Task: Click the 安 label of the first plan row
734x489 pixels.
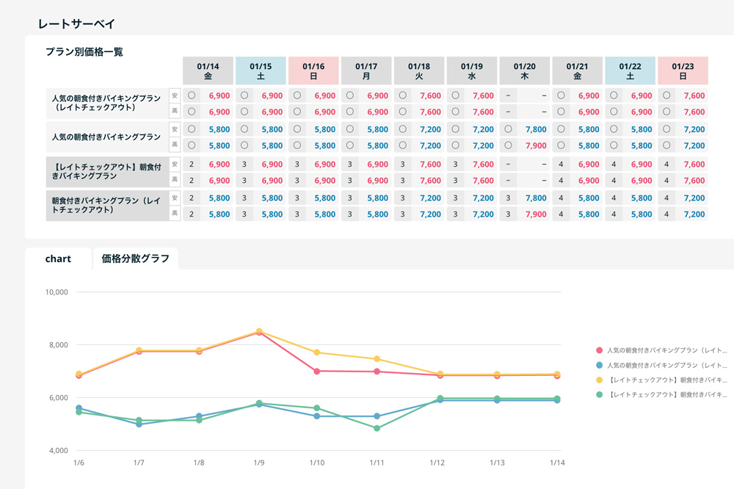Action: coord(175,95)
